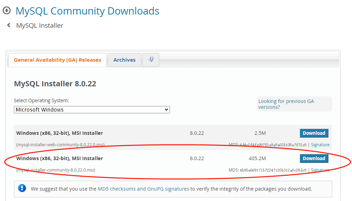Click the back chevron next to MySQL Installer
The height and width of the screenshot is (201, 352).
pos(9,25)
